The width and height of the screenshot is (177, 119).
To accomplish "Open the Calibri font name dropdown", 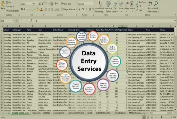I will click(32, 4).
